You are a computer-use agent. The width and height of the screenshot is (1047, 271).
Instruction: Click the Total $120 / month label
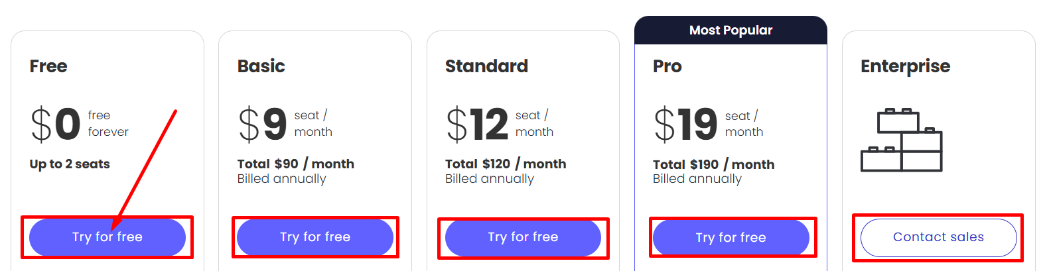tap(506, 164)
